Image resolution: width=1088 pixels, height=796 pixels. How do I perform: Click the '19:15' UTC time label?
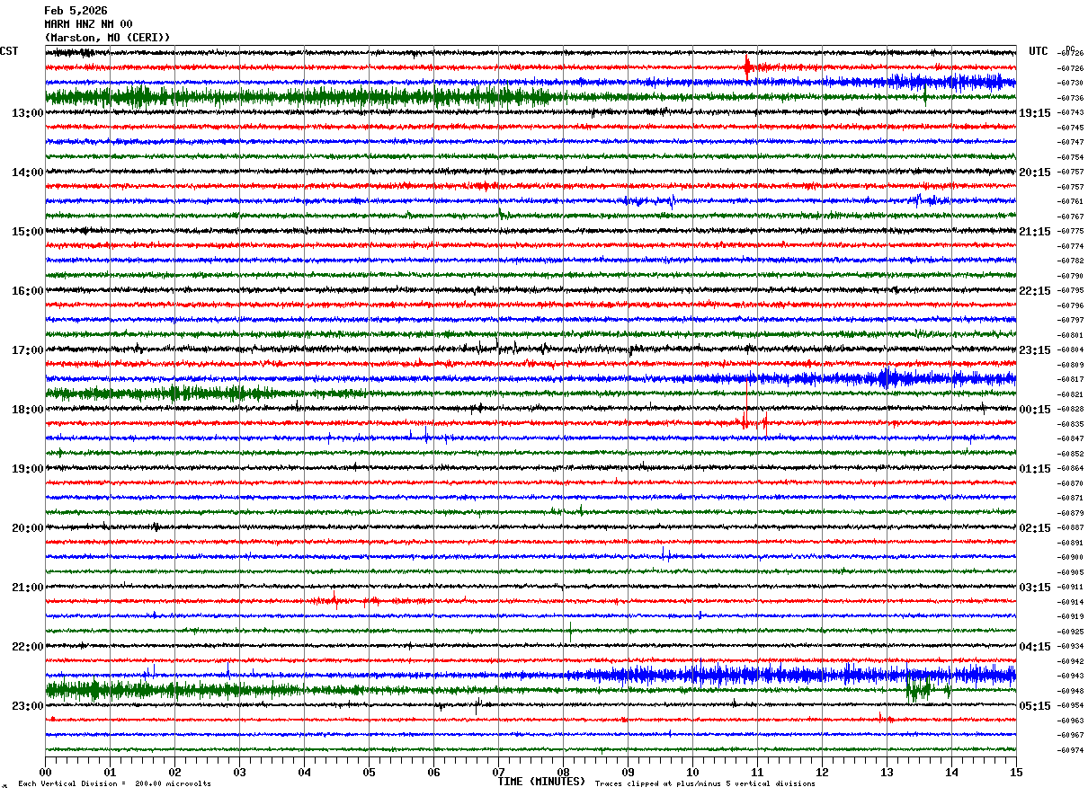coord(1035,113)
